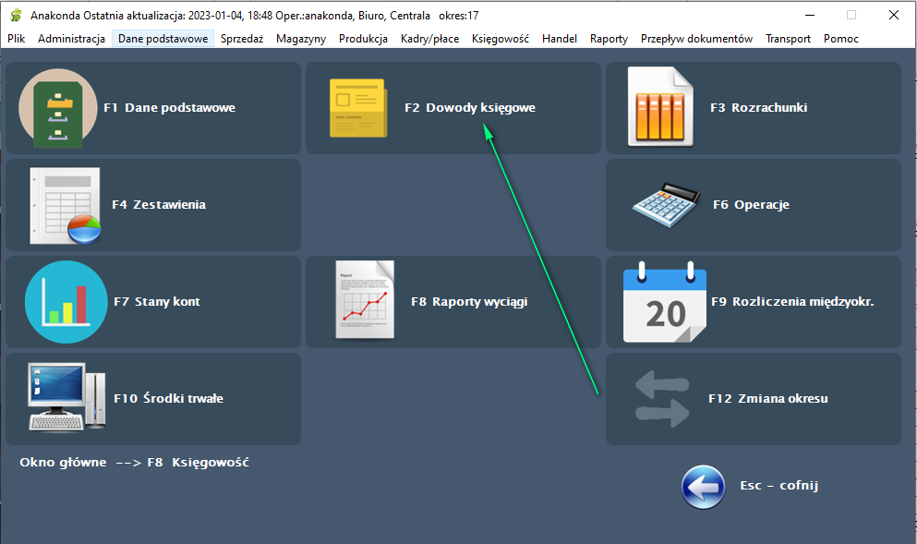Open the Sprzedaż menu
The width and height of the screenshot is (917, 544).
(242, 39)
